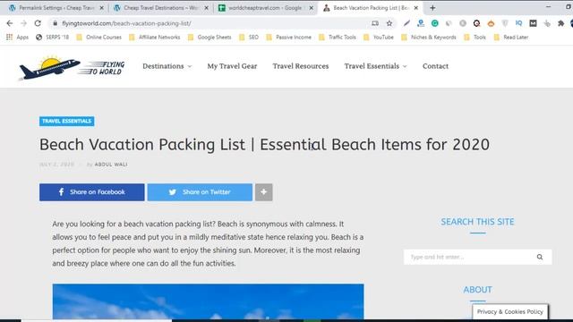573x322 pixels.
Task: Open the SERPS '18 bookmark
Action: click(x=52, y=38)
